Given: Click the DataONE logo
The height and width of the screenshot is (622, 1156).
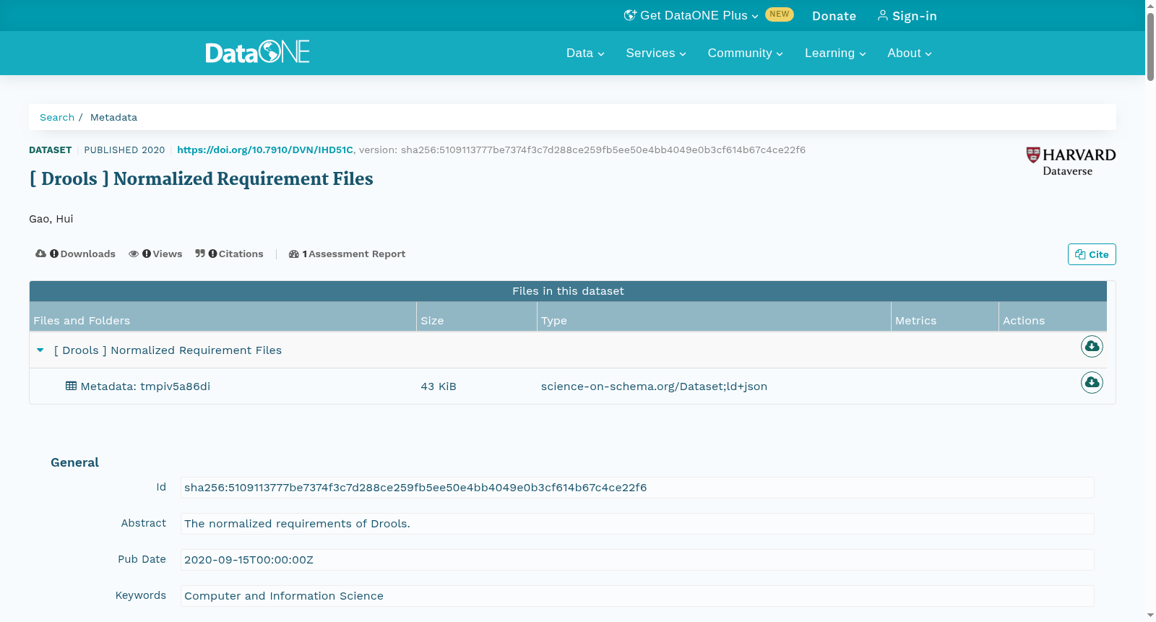Looking at the screenshot, I should 257,52.
